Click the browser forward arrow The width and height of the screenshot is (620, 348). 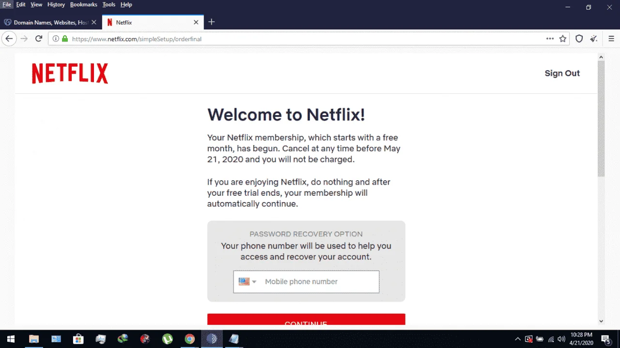[x=24, y=39]
